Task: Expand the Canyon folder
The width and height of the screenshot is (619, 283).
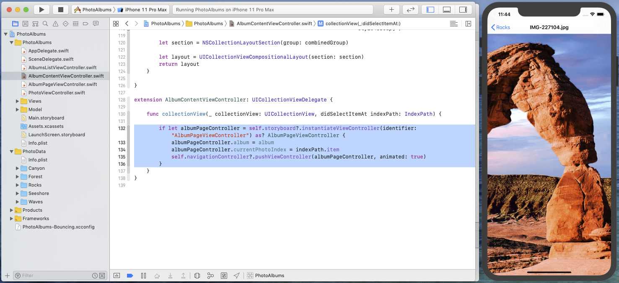Action: click(x=18, y=168)
